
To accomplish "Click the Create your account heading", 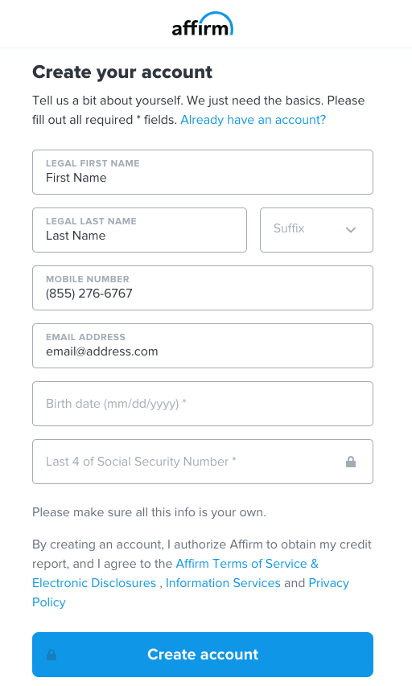I will [x=122, y=72].
